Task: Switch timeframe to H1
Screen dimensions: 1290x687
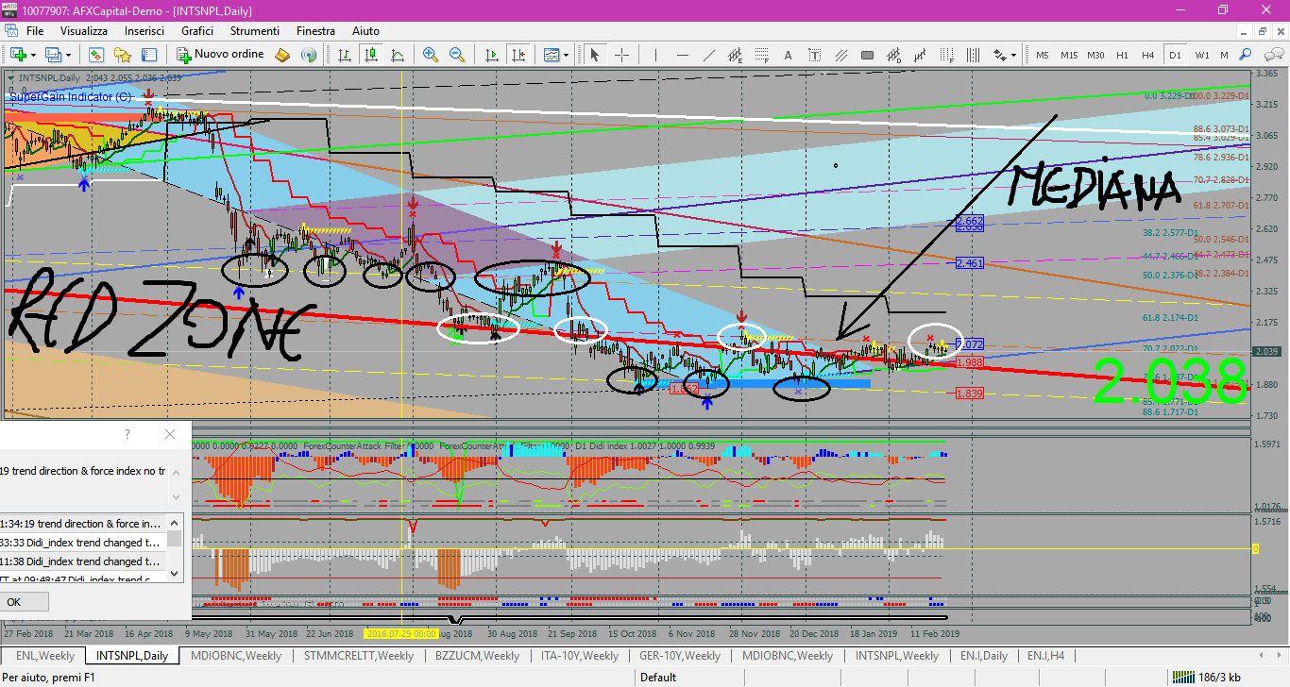Action: (1122, 55)
